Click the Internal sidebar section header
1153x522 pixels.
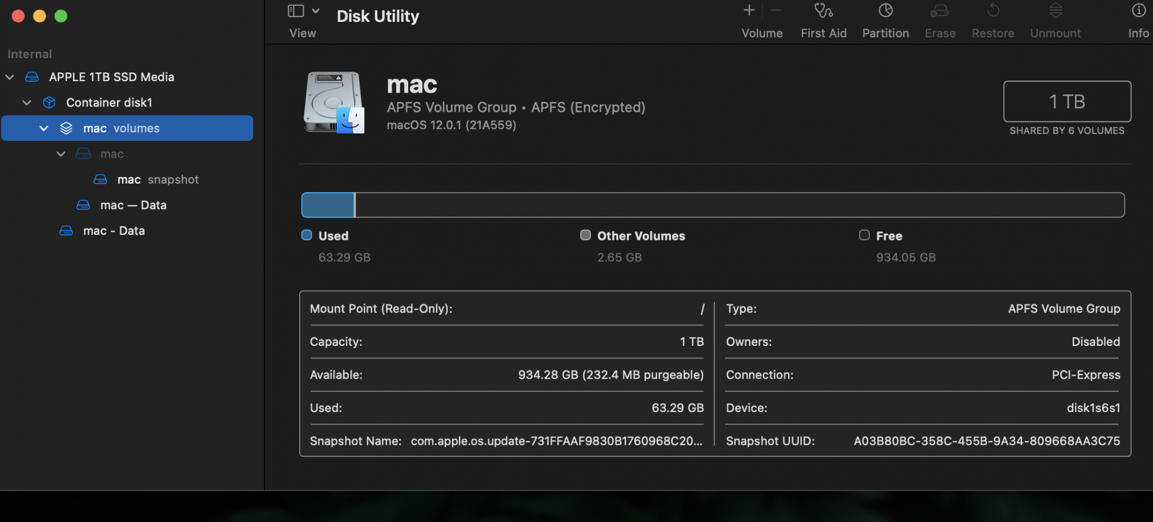tap(30, 54)
